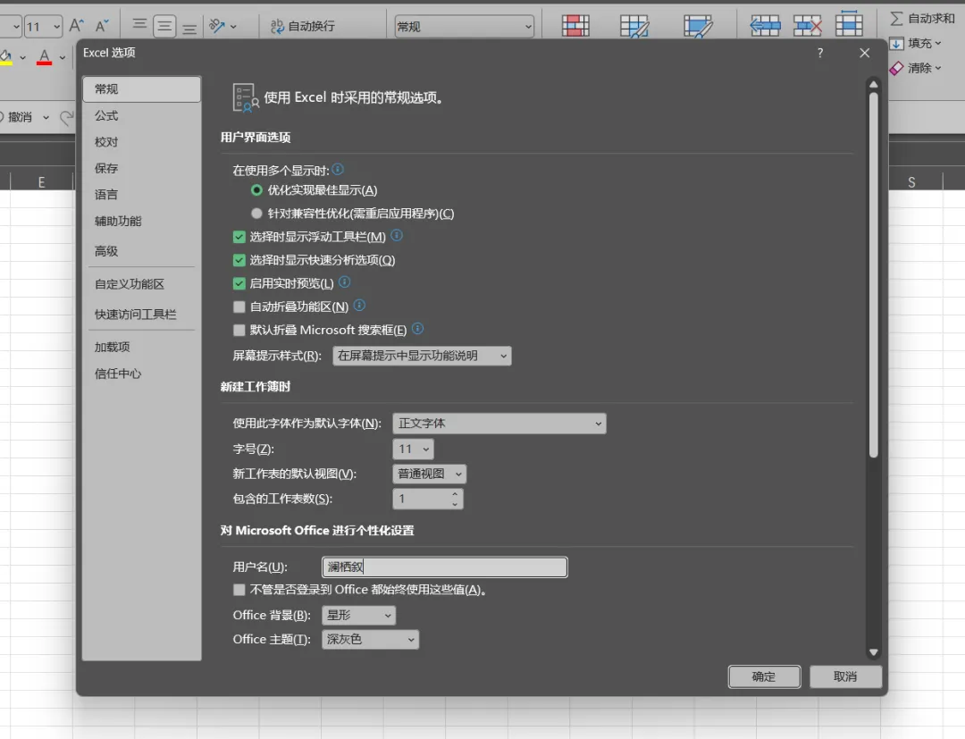Expand font color dropdown arrow
965x739 pixels.
coord(63,58)
